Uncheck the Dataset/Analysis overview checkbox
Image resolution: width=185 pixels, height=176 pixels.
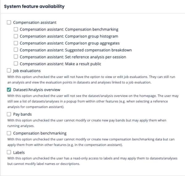click(x=9, y=90)
